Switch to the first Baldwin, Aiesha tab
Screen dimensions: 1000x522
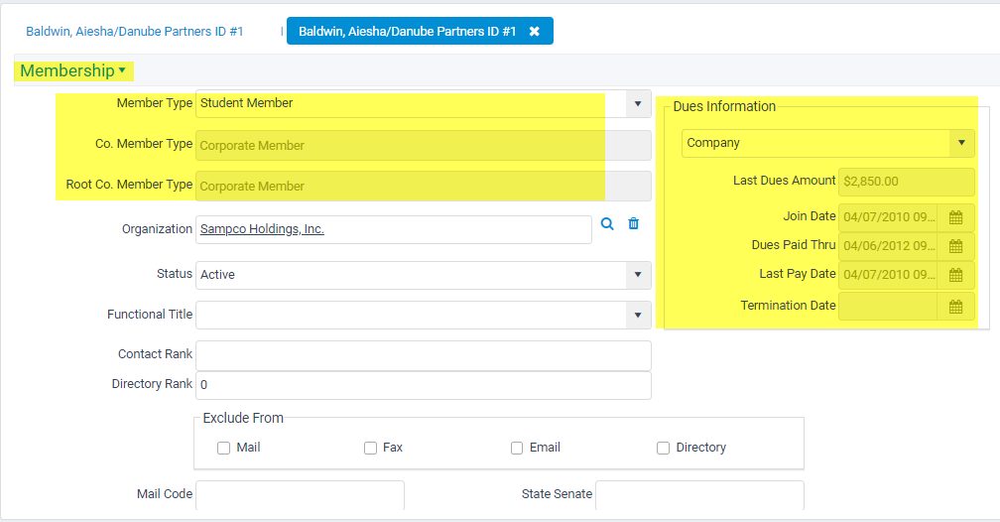click(135, 32)
